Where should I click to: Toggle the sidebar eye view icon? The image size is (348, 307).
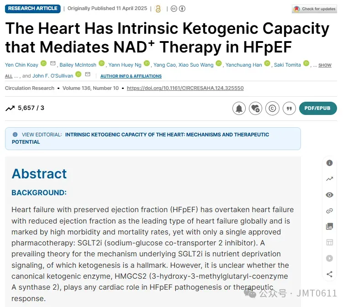[329, 195]
